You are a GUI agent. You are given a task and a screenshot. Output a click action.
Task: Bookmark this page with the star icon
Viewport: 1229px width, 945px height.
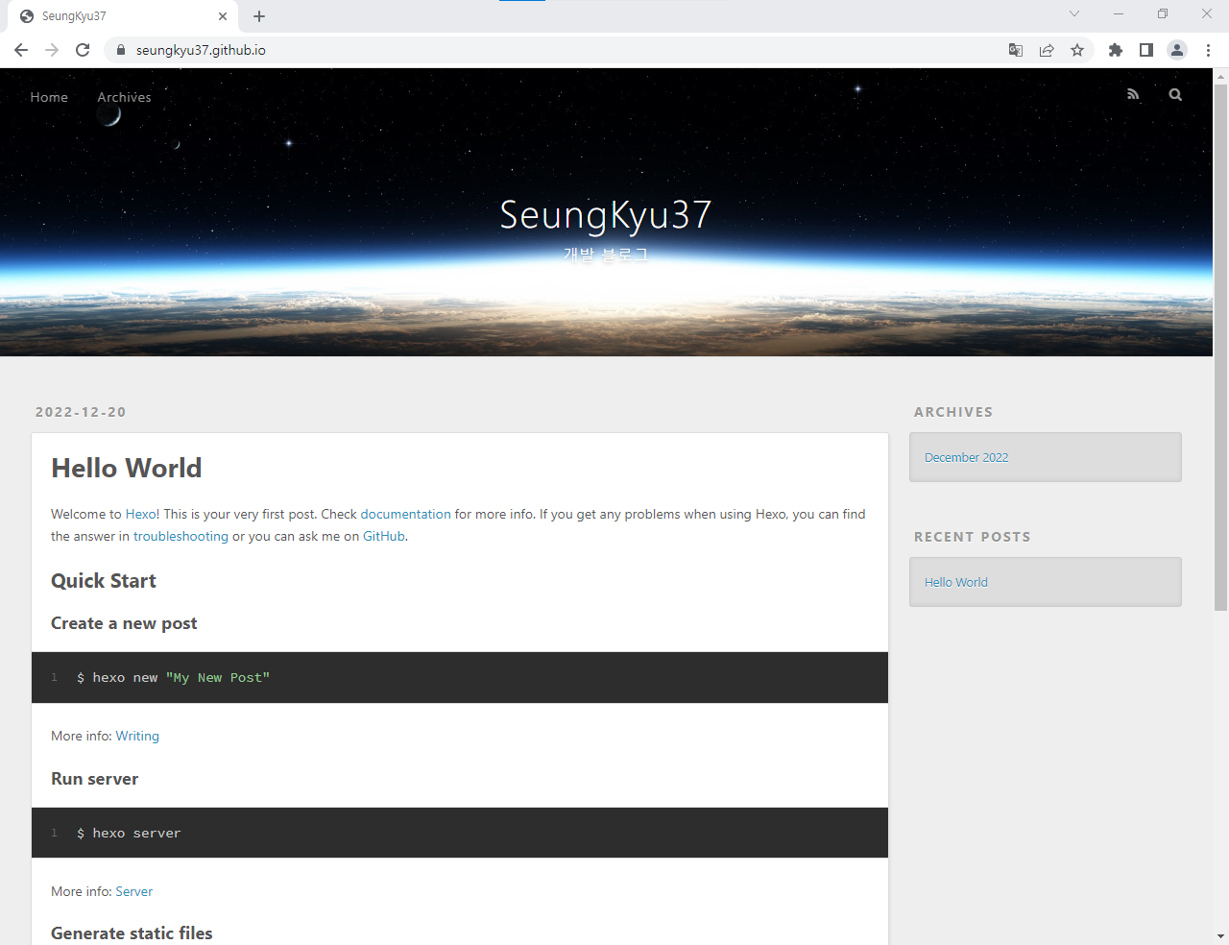pyautogui.click(x=1077, y=50)
